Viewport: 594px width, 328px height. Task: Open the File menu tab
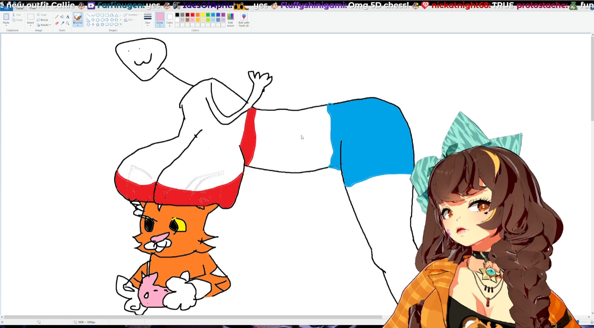click(x=6, y=8)
